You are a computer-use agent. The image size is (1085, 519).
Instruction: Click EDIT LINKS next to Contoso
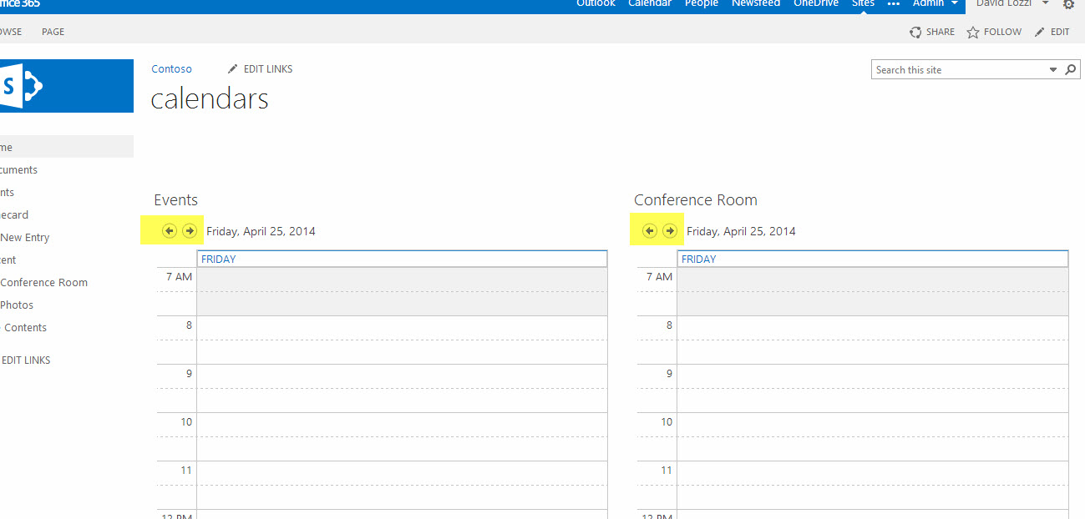(260, 69)
